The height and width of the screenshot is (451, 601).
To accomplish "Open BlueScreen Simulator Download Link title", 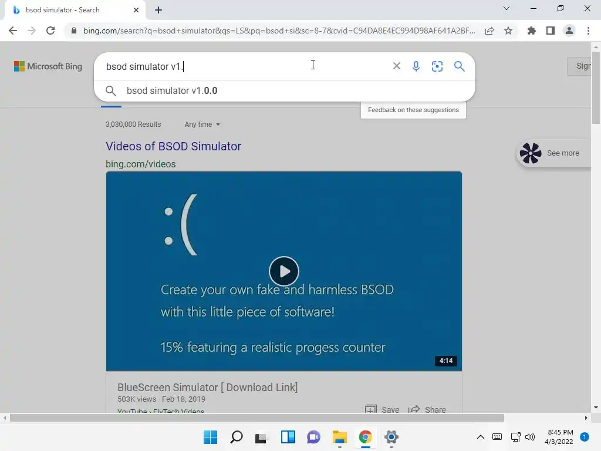I will pos(207,388).
